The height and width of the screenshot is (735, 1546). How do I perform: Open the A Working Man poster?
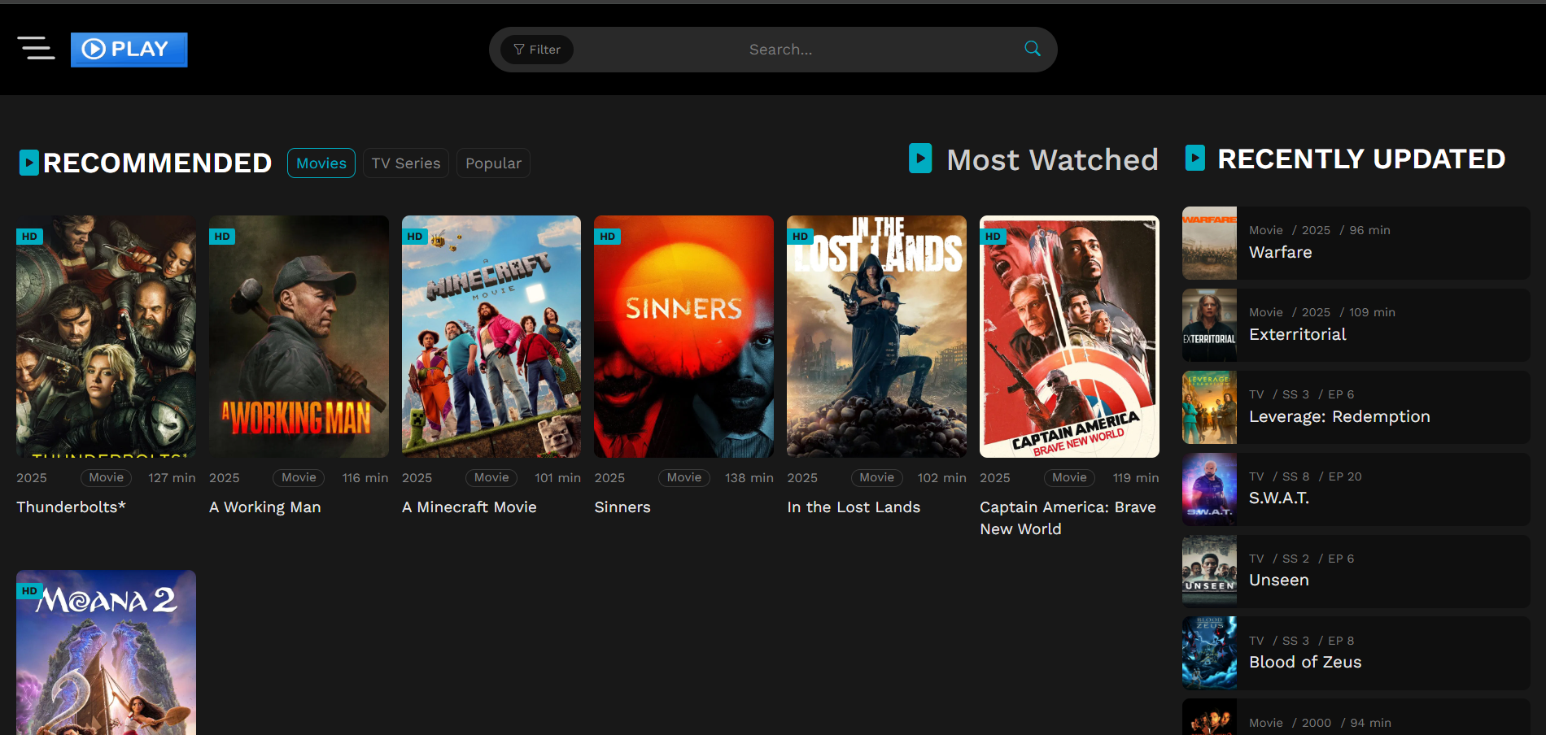click(299, 336)
